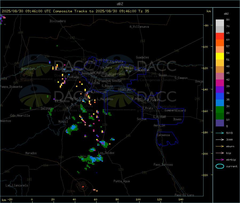The image size is (240, 203).
Task: Click the 'dBZ' title at the top
Action: tap(120, 4)
